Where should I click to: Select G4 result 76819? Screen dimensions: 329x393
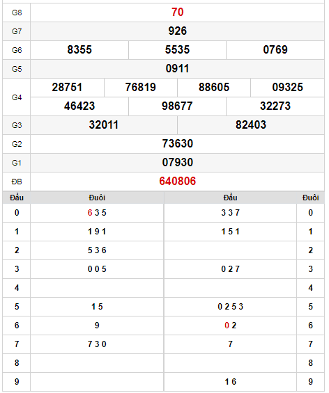coord(141,87)
